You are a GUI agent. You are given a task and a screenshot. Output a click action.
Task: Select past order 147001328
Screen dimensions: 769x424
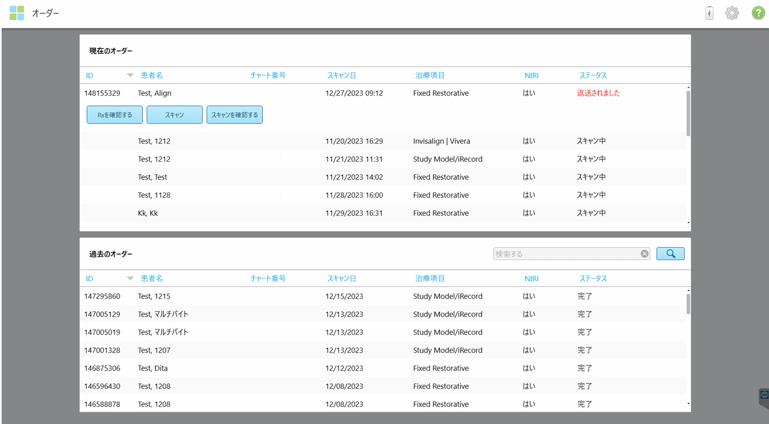click(383, 350)
